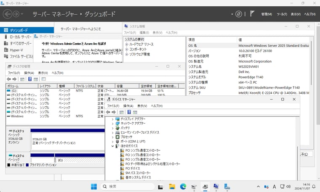320x192 pixels.
Task: Expand ディスプレイ アダプター in Device Manager
Action: tap(112, 119)
